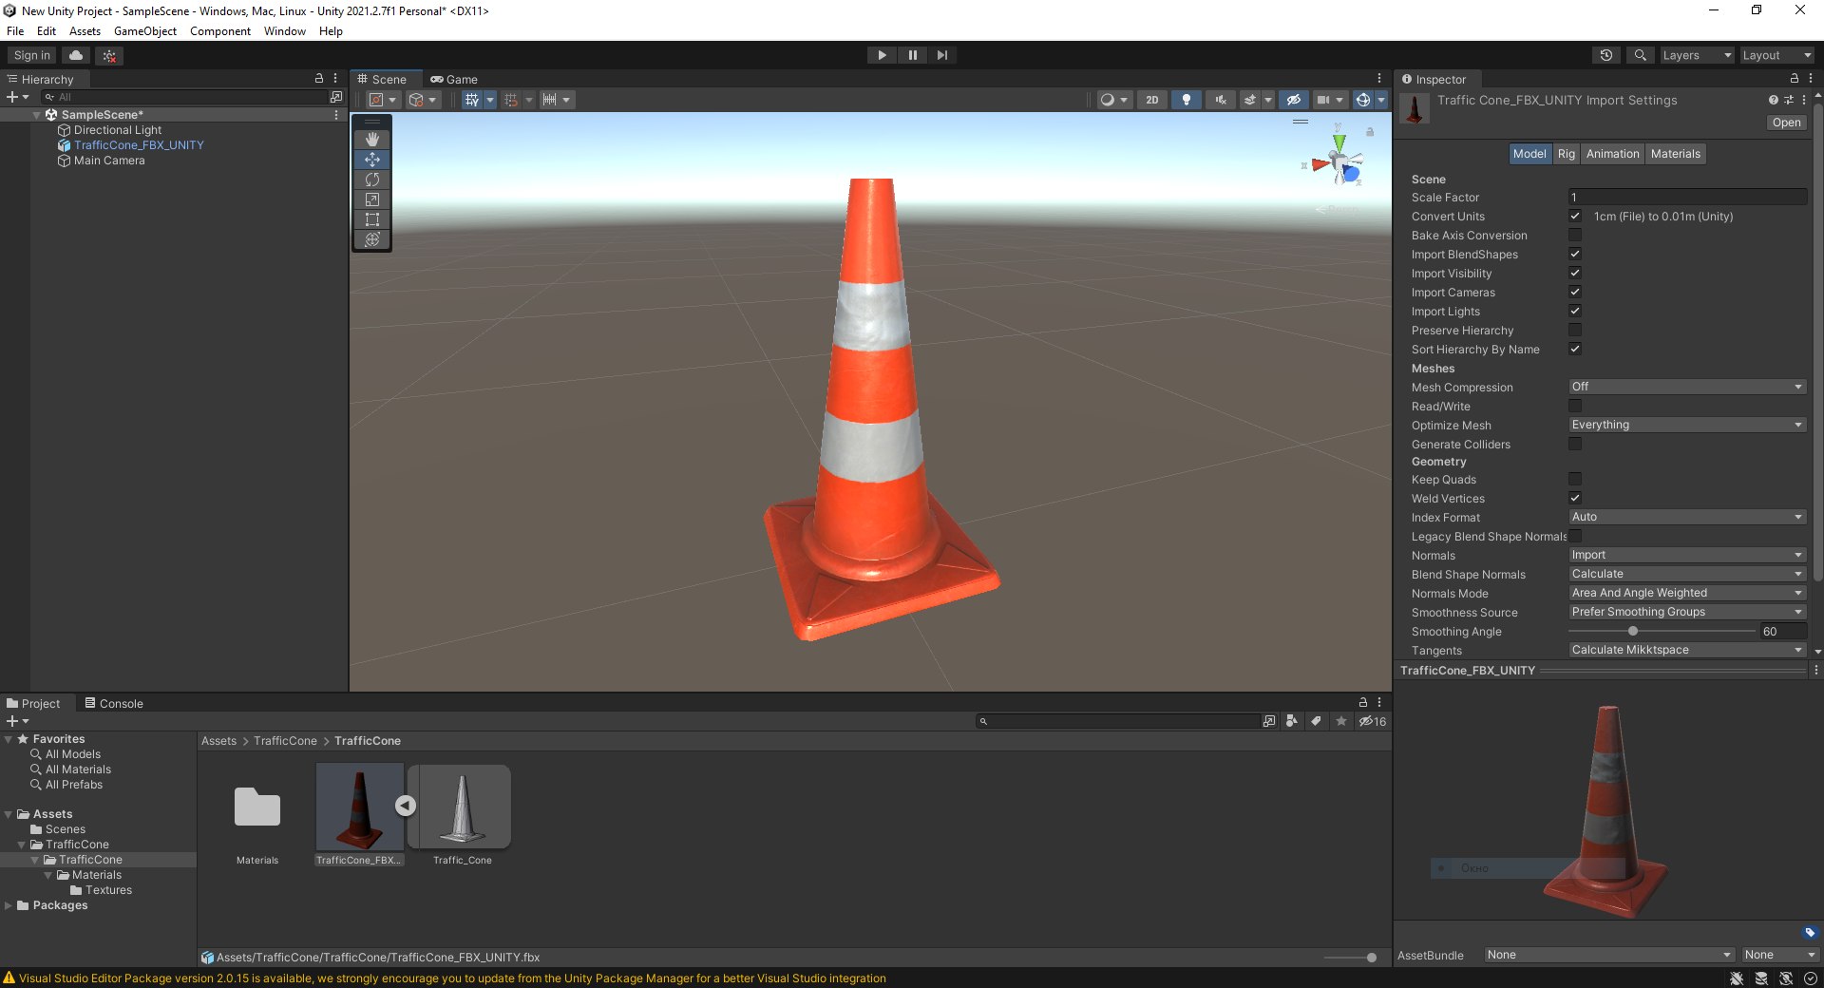1824x988 pixels.
Task: Select the combined Transform tool
Action: [372, 239]
